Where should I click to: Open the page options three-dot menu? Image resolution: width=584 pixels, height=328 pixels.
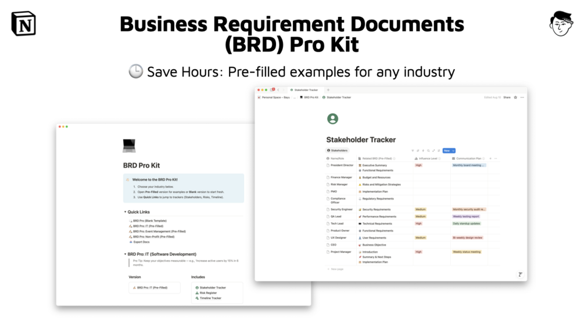click(x=522, y=98)
